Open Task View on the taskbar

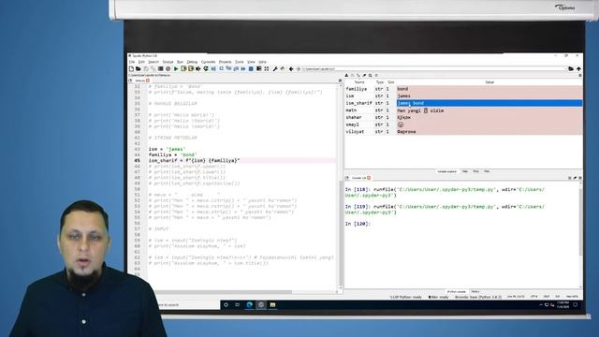(x=237, y=304)
